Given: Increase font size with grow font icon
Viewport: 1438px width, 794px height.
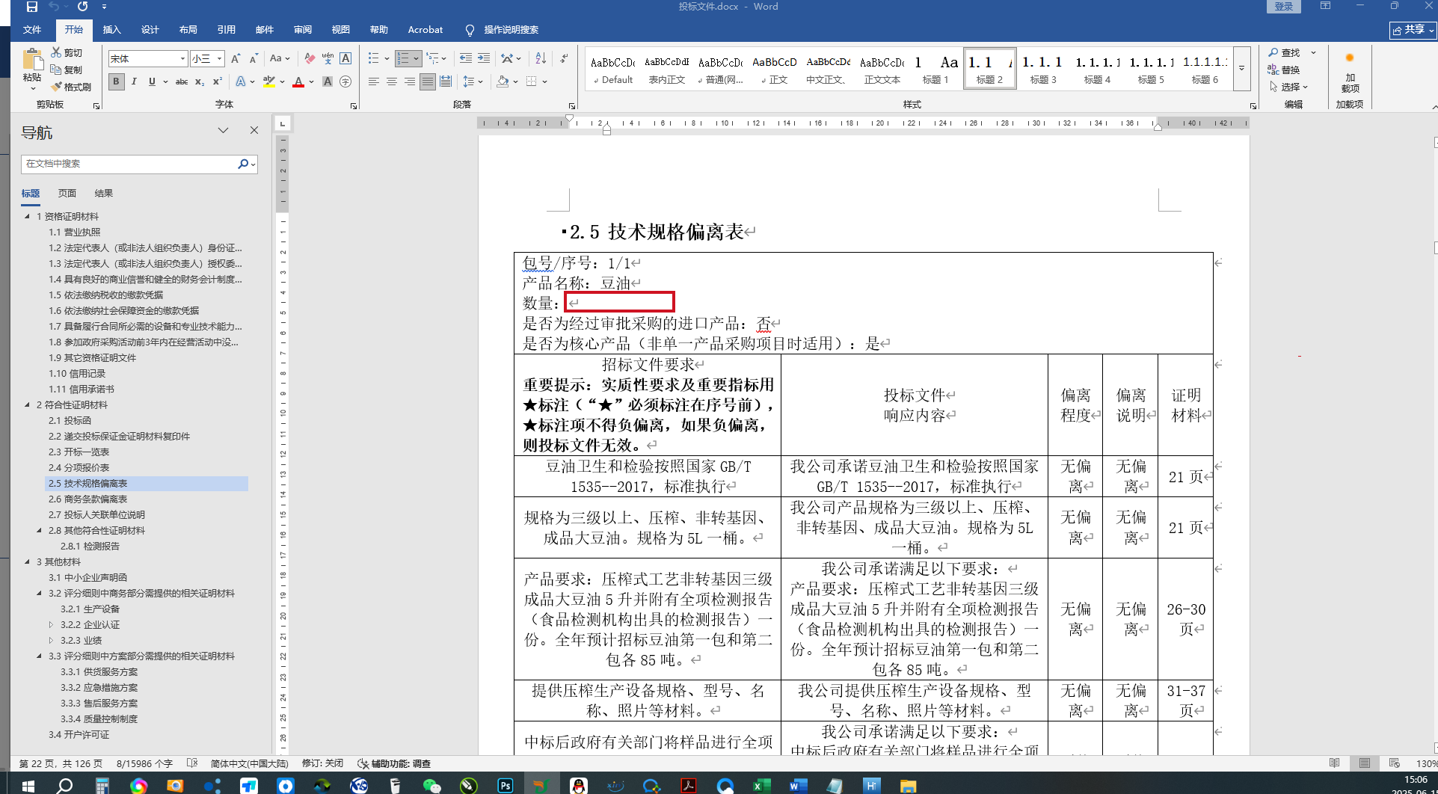Looking at the screenshot, I should 236,58.
